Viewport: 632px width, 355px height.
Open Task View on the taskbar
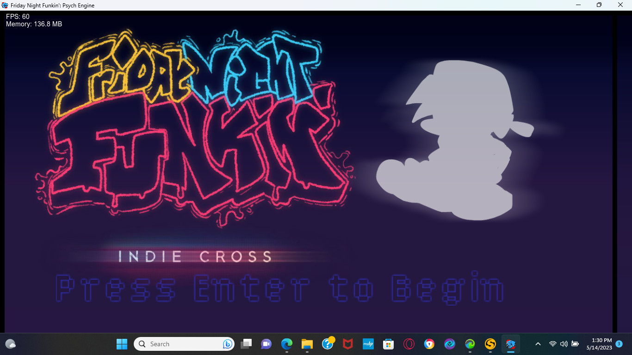coord(246,344)
